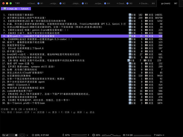Close the find bar with X
Viewport: 183px width, 137px height.
pos(27,135)
